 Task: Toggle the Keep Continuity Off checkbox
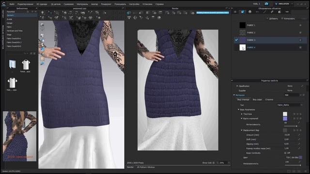click(285, 153)
